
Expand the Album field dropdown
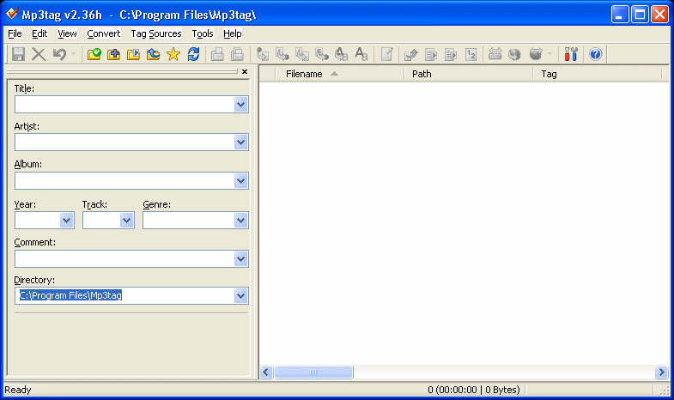click(240, 181)
